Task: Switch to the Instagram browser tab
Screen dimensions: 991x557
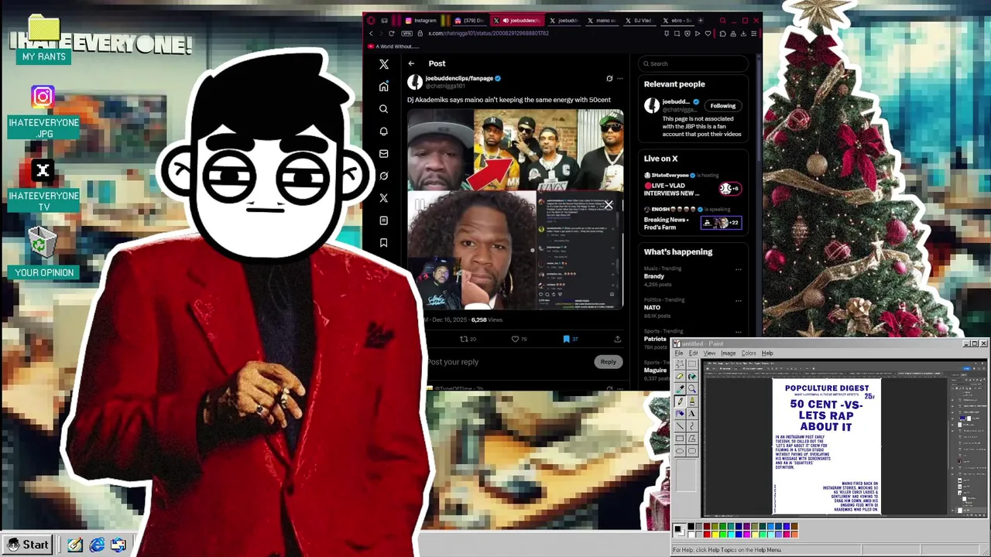Action: tap(422, 21)
